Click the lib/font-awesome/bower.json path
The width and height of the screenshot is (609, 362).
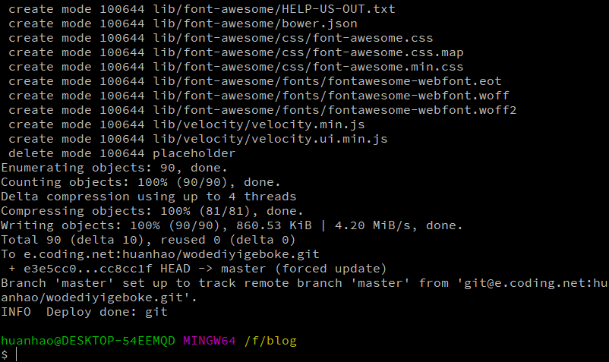[x=255, y=24]
